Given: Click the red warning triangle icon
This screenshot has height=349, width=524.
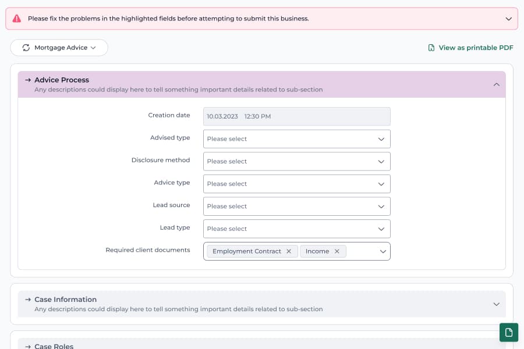Looking at the screenshot, I should [x=17, y=19].
